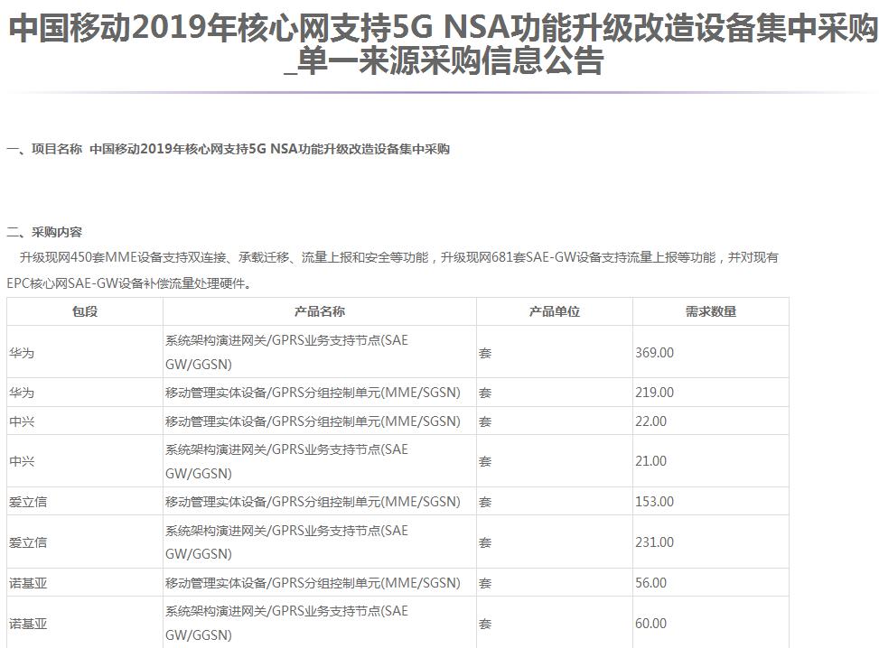This screenshot has height=648, width=879.
Task: Click the unit '套' in the 22.00 row
Action: point(485,421)
